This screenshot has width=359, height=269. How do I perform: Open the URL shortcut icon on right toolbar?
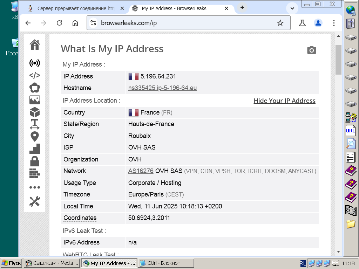[351, 131]
